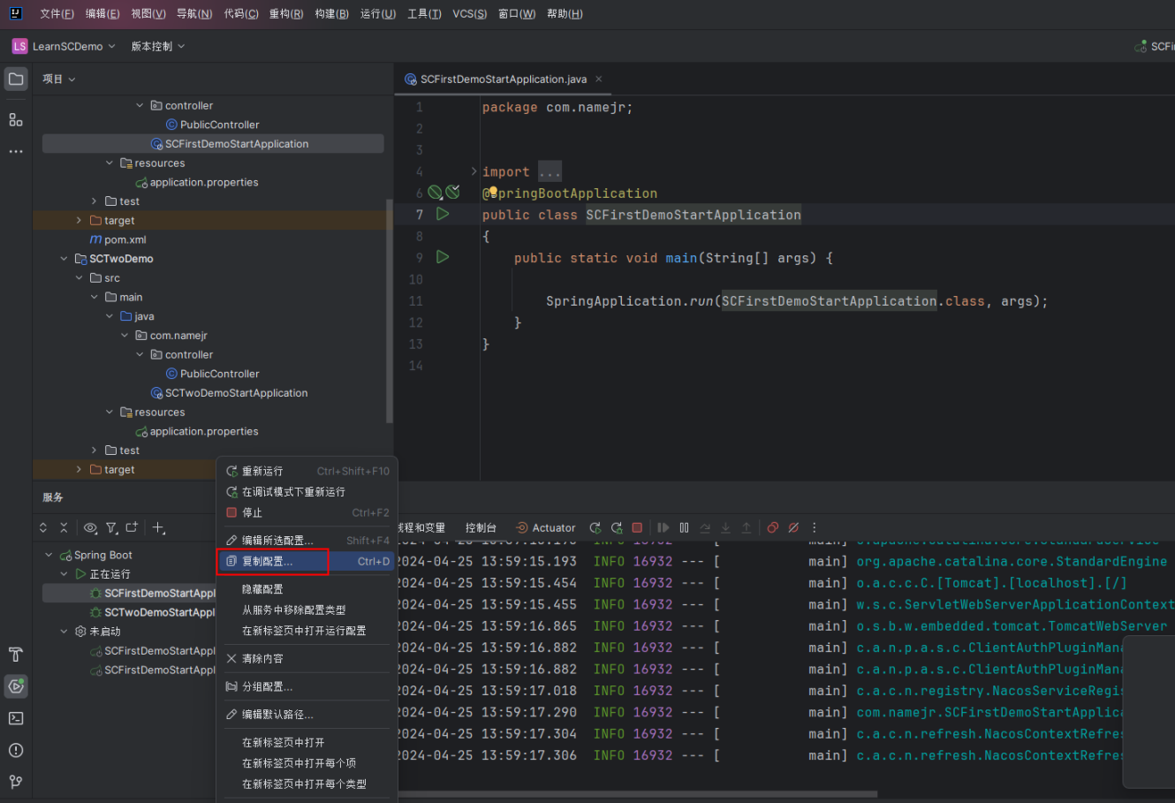Toggle the services view options eye icon
The image size is (1175, 803).
90,527
